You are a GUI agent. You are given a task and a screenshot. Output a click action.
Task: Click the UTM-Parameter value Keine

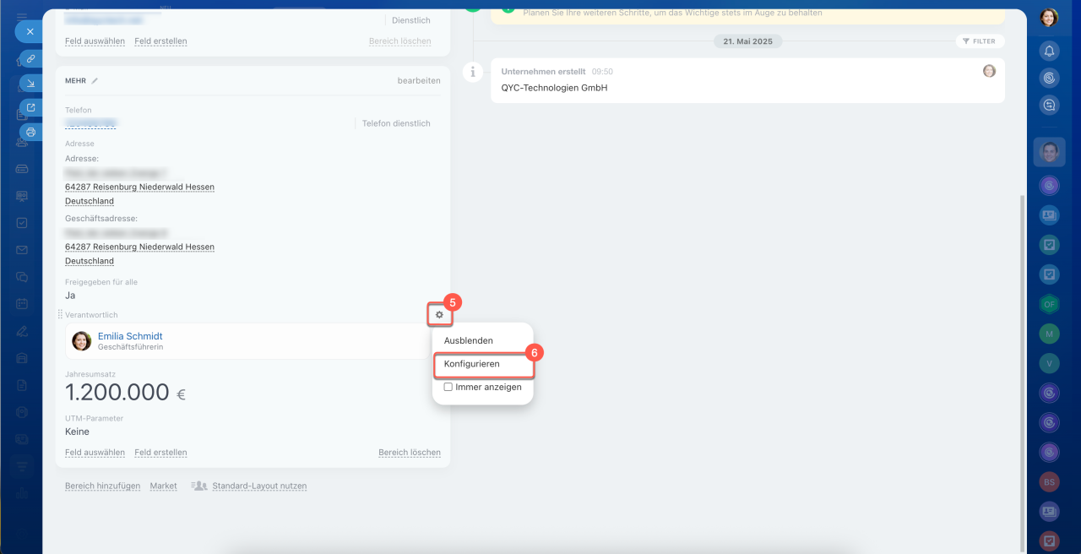pyautogui.click(x=77, y=432)
